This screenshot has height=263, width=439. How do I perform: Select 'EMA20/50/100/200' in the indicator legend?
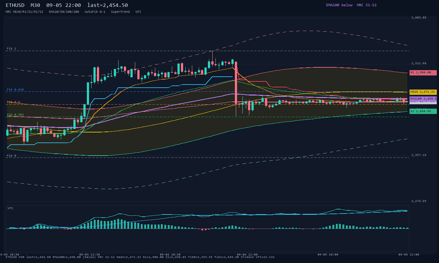pyautogui.click(x=64, y=12)
